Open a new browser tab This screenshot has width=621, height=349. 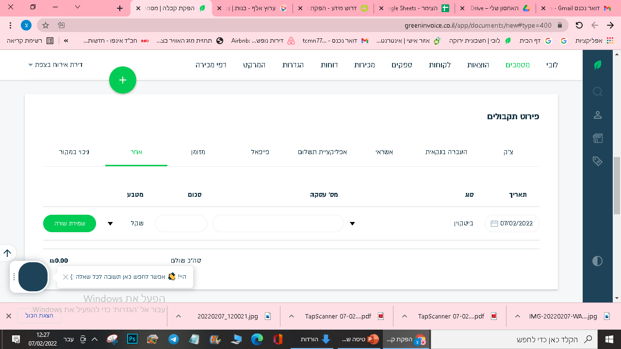120,8
